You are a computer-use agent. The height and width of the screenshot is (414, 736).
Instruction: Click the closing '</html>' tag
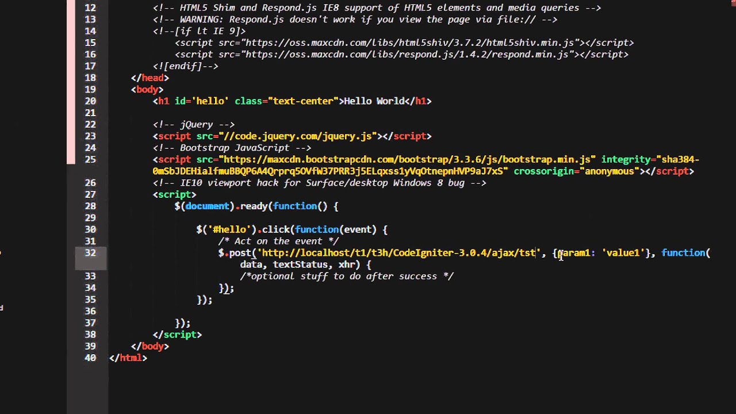pyautogui.click(x=128, y=358)
